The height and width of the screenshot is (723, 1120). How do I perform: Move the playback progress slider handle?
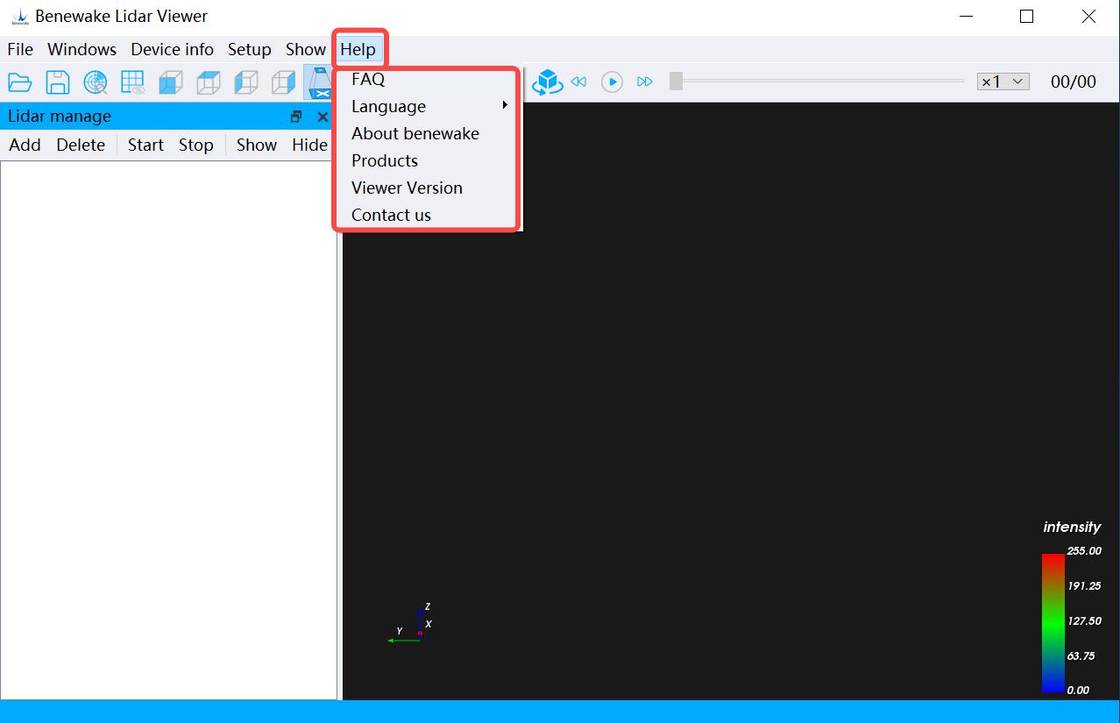pyautogui.click(x=676, y=81)
